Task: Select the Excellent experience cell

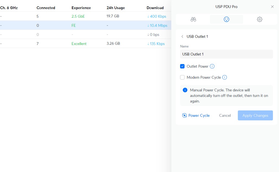Action: click(x=79, y=44)
